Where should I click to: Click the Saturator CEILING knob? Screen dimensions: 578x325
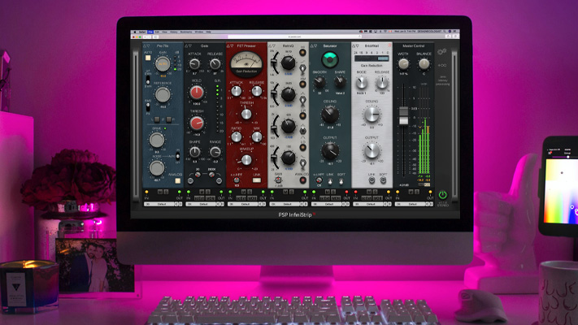coord(330,115)
